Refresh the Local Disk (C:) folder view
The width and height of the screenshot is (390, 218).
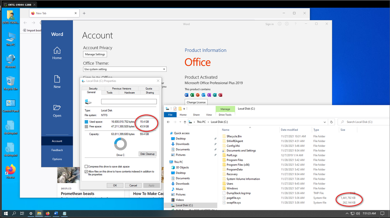[331, 122]
